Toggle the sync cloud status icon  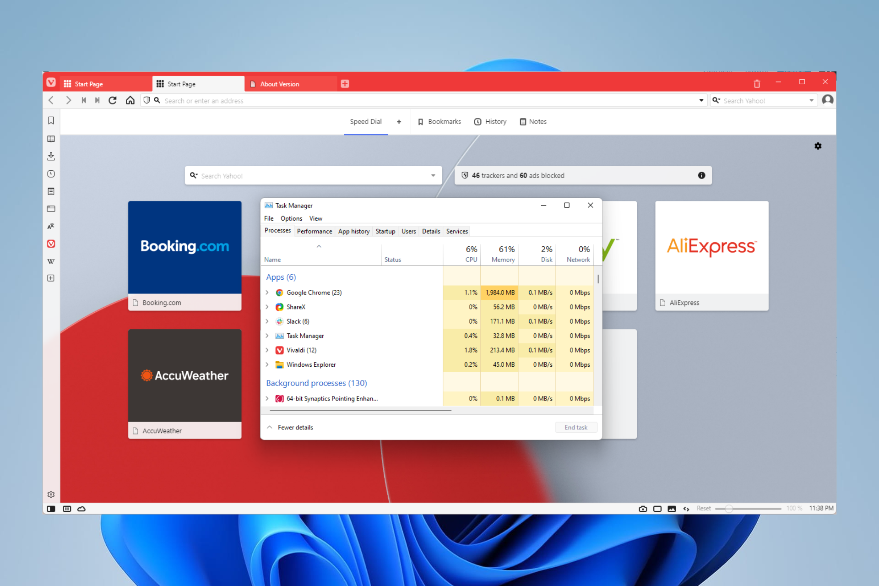click(x=81, y=509)
